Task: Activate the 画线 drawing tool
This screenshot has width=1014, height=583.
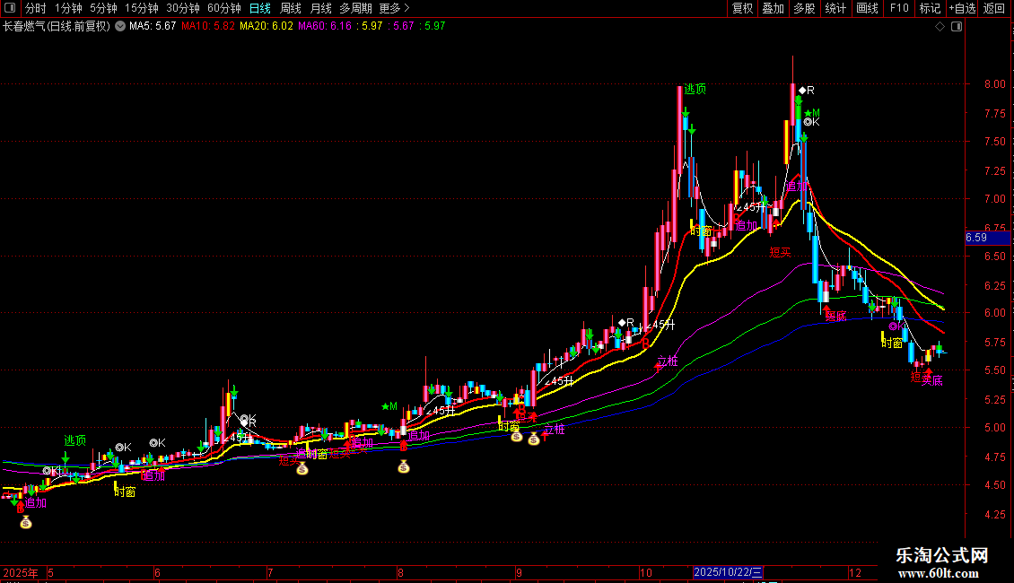Action: point(867,8)
